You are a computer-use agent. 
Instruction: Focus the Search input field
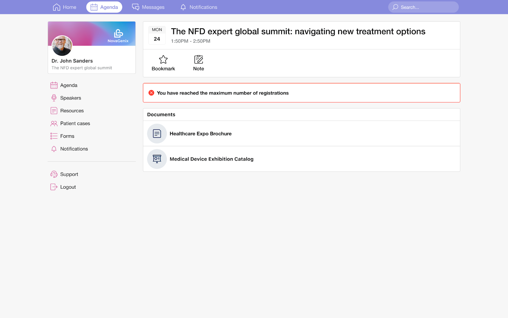click(423, 7)
